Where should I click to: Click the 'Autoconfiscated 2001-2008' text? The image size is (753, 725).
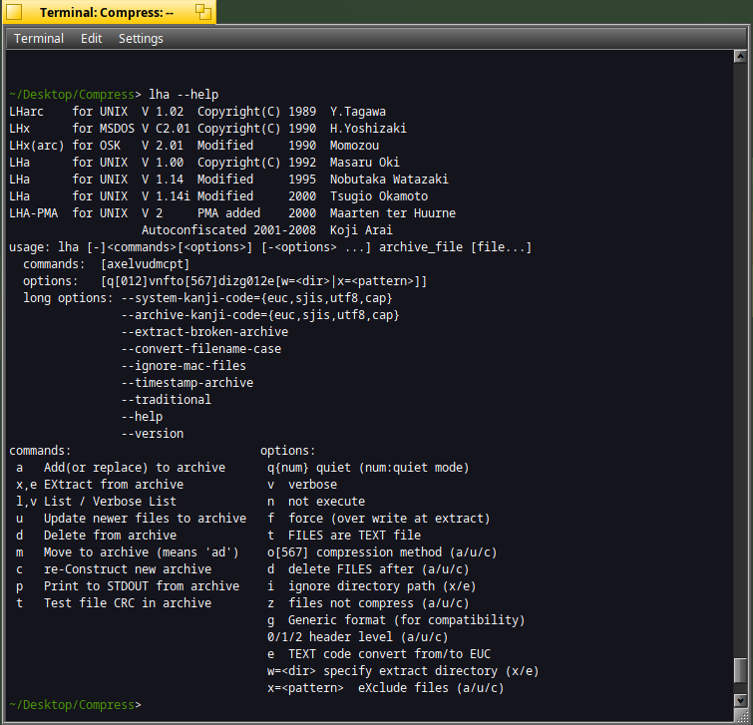click(x=228, y=230)
